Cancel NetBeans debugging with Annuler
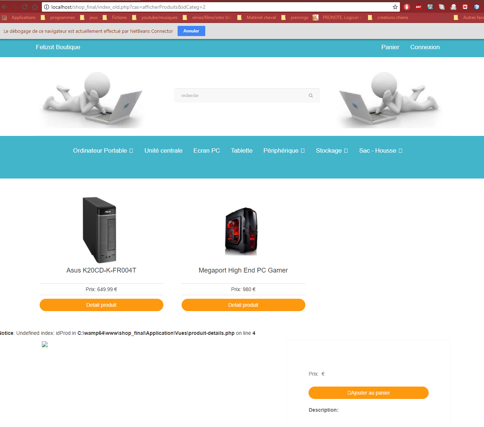The width and height of the screenshot is (484, 427). pyautogui.click(x=191, y=31)
